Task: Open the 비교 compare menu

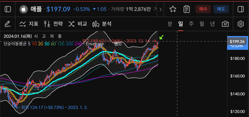Action: pyautogui.click(x=78, y=24)
